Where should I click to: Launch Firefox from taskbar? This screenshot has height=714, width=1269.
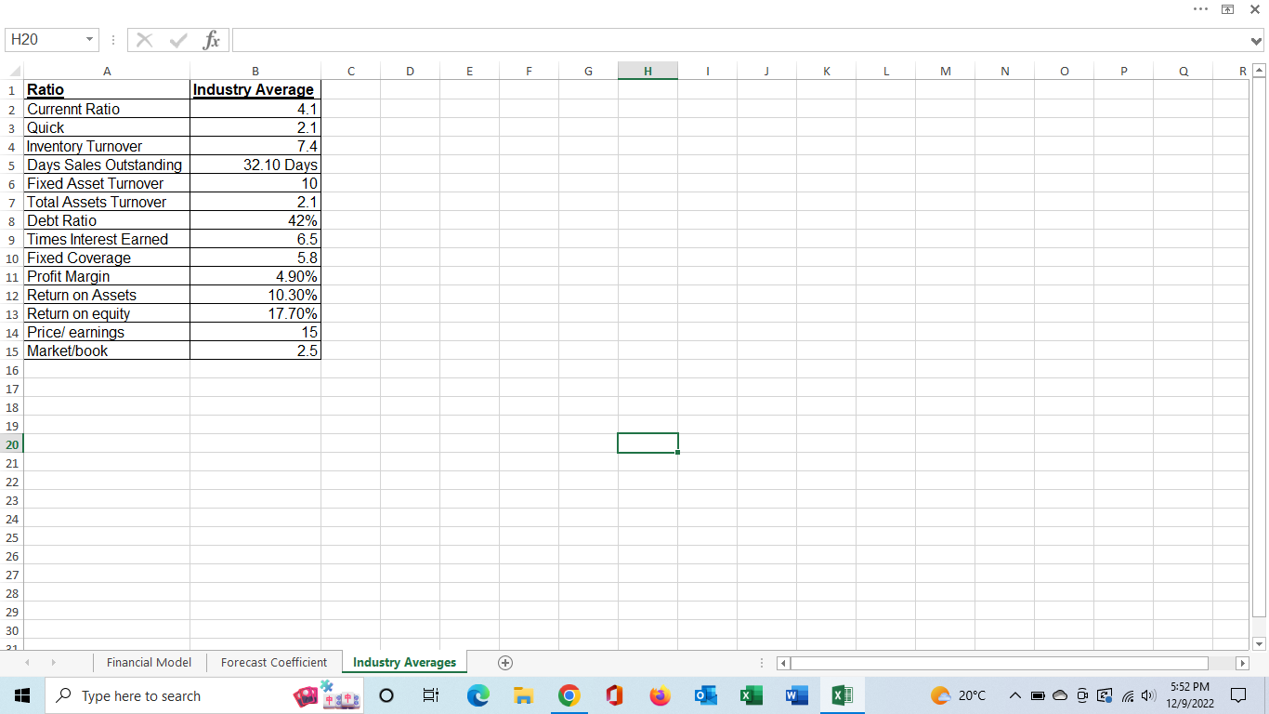[661, 695]
